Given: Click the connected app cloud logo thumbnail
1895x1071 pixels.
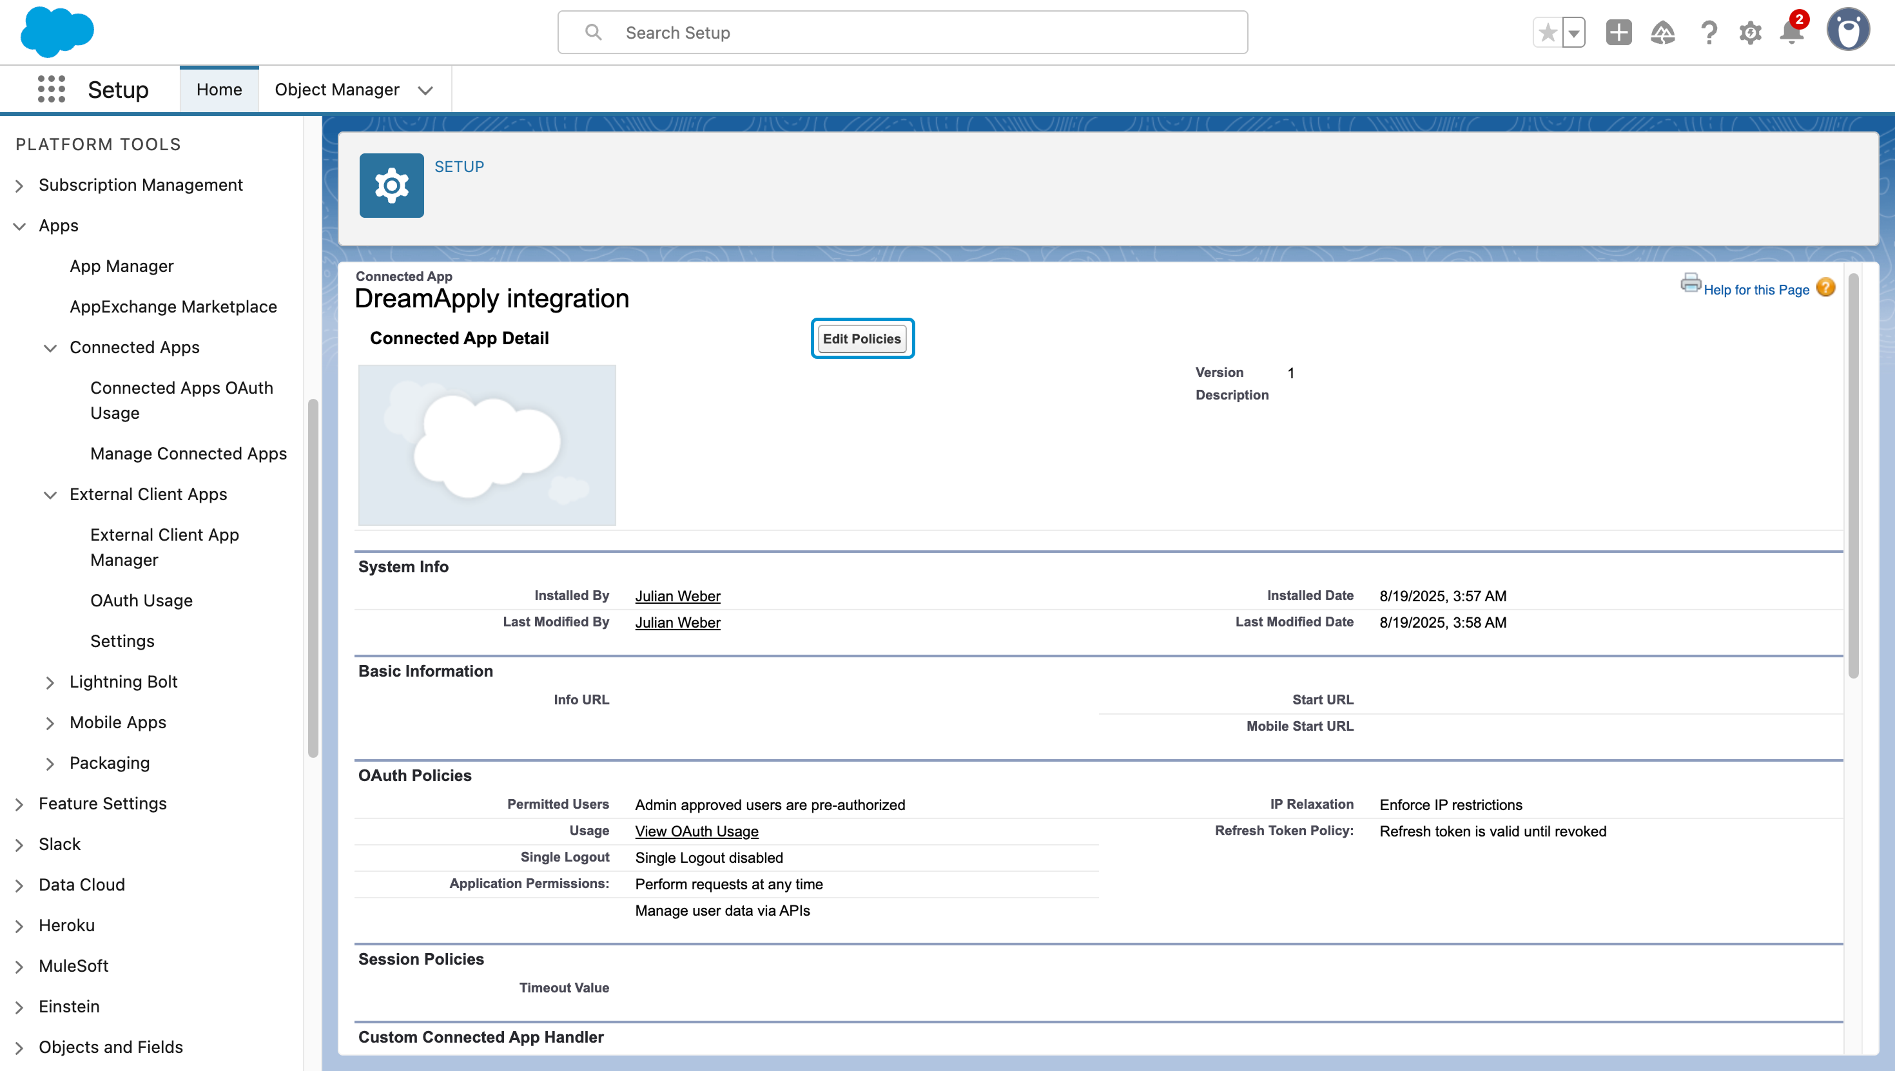Looking at the screenshot, I should click(x=487, y=445).
